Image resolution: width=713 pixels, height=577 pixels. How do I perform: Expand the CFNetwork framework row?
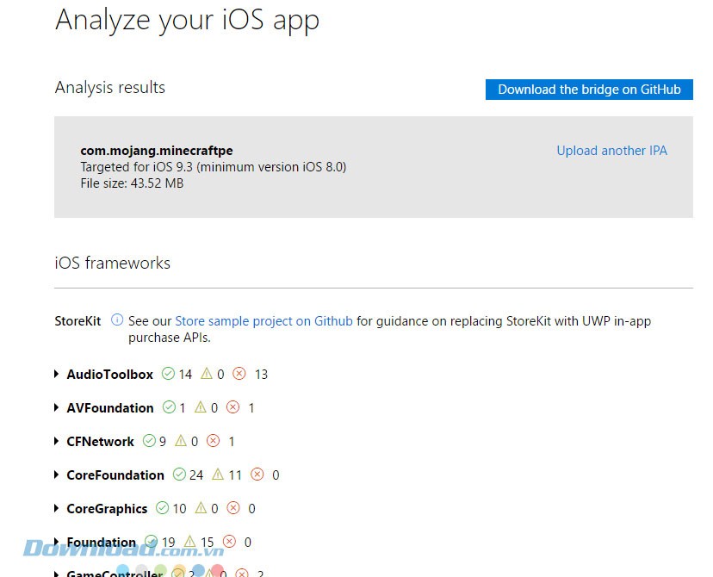click(57, 441)
